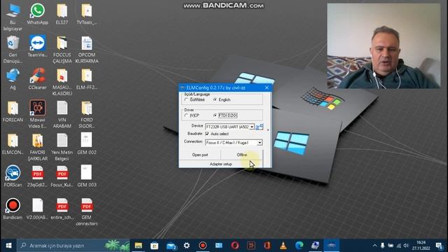Select the VIN ARABAM file

(62, 114)
